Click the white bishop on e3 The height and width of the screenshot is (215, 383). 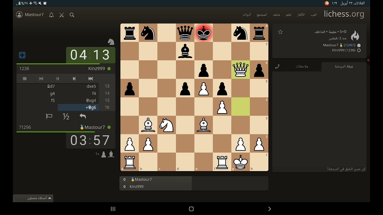coord(203,125)
